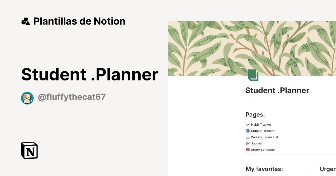The width and height of the screenshot is (336, 176).
Task: Expand the Urgent section
Action: pos(328,169)
